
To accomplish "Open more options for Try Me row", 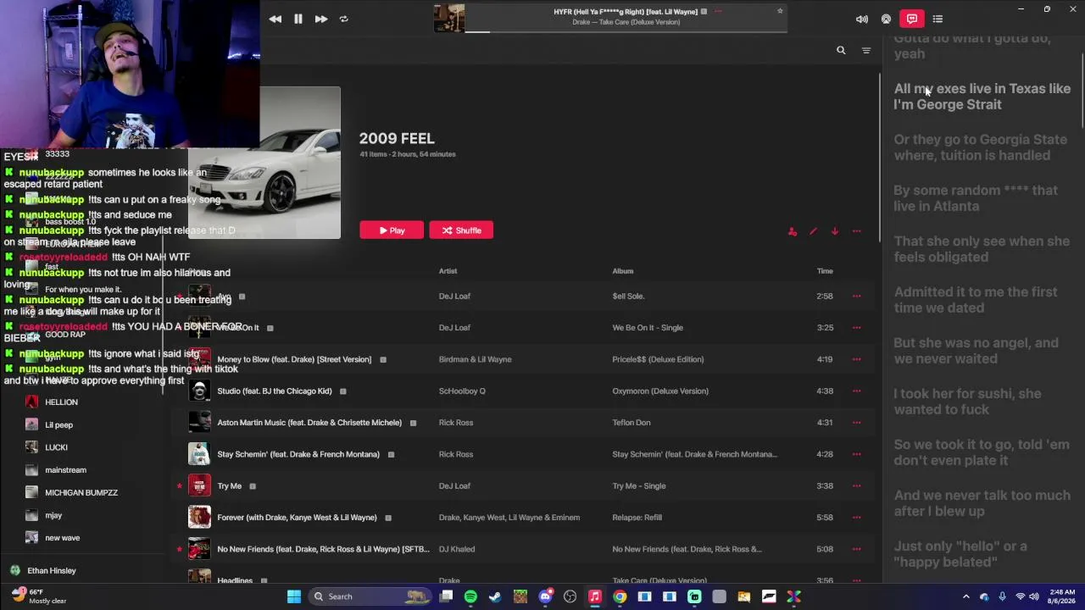I will [x=857, y=486].
